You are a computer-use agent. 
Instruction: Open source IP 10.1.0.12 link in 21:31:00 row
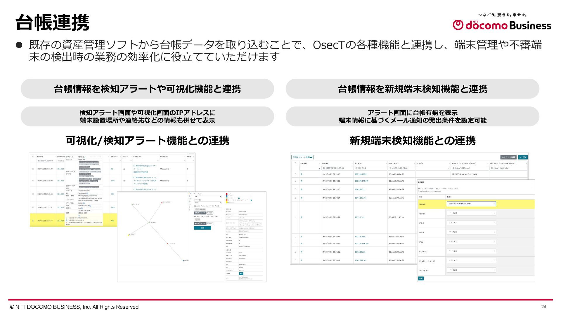[60, 169]
